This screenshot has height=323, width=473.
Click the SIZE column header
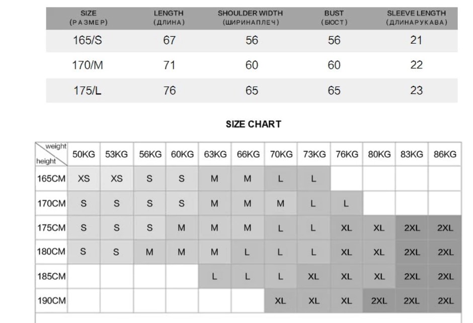(88, 18)
